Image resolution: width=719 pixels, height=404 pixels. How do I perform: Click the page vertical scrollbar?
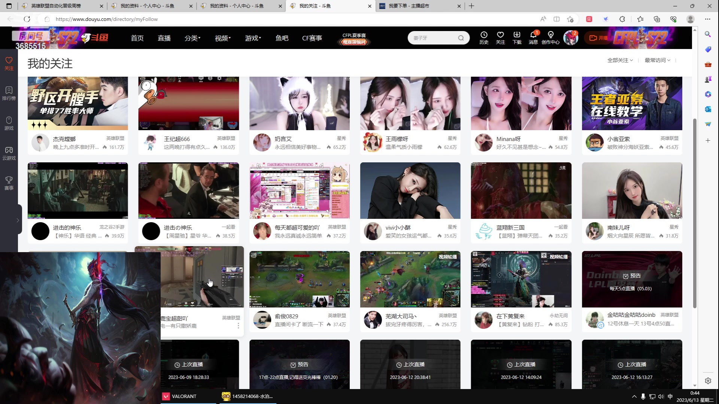point(695,213)
